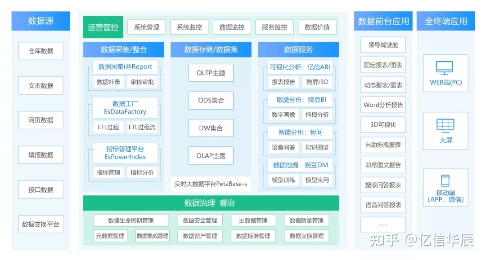486x260 pixels.
Task: Select the 数据监控 box
Action: [x=232, y=27]
